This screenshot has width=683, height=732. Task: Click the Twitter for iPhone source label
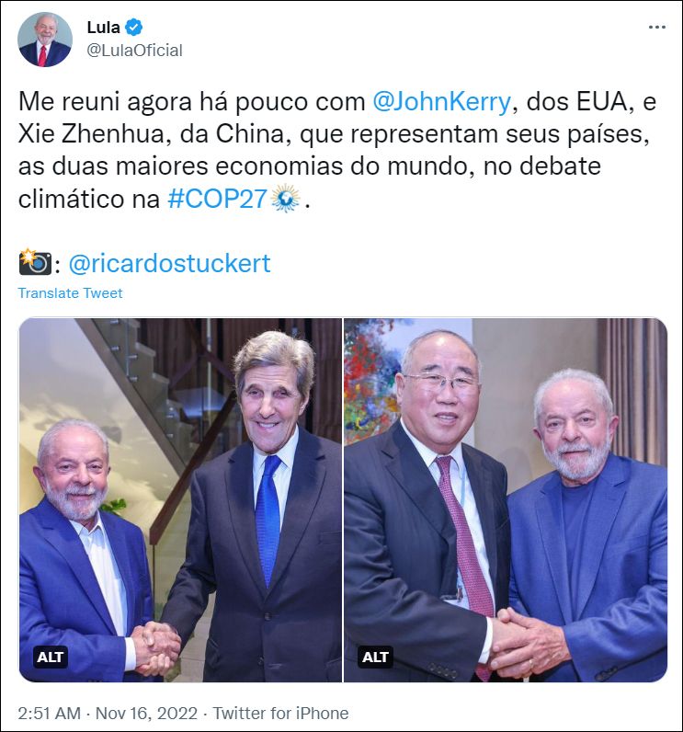point(281,714)
